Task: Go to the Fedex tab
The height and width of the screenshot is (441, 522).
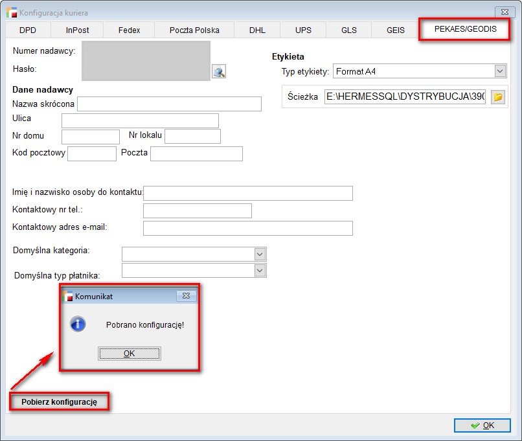Action: point(129,30)
